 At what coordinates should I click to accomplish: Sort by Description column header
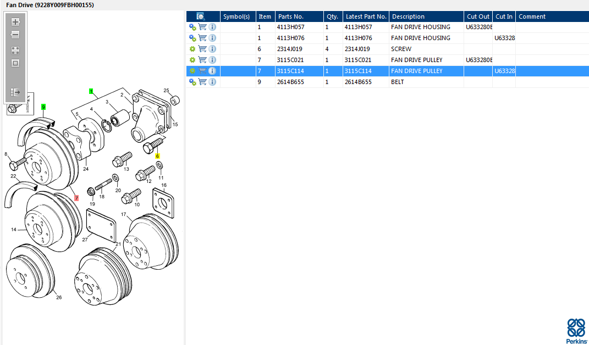pos(426,16)
